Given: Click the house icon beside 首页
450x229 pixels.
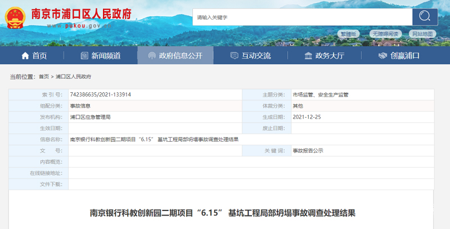Looking at the screenshot, I should pyautogui.click(x=25, y=56).
